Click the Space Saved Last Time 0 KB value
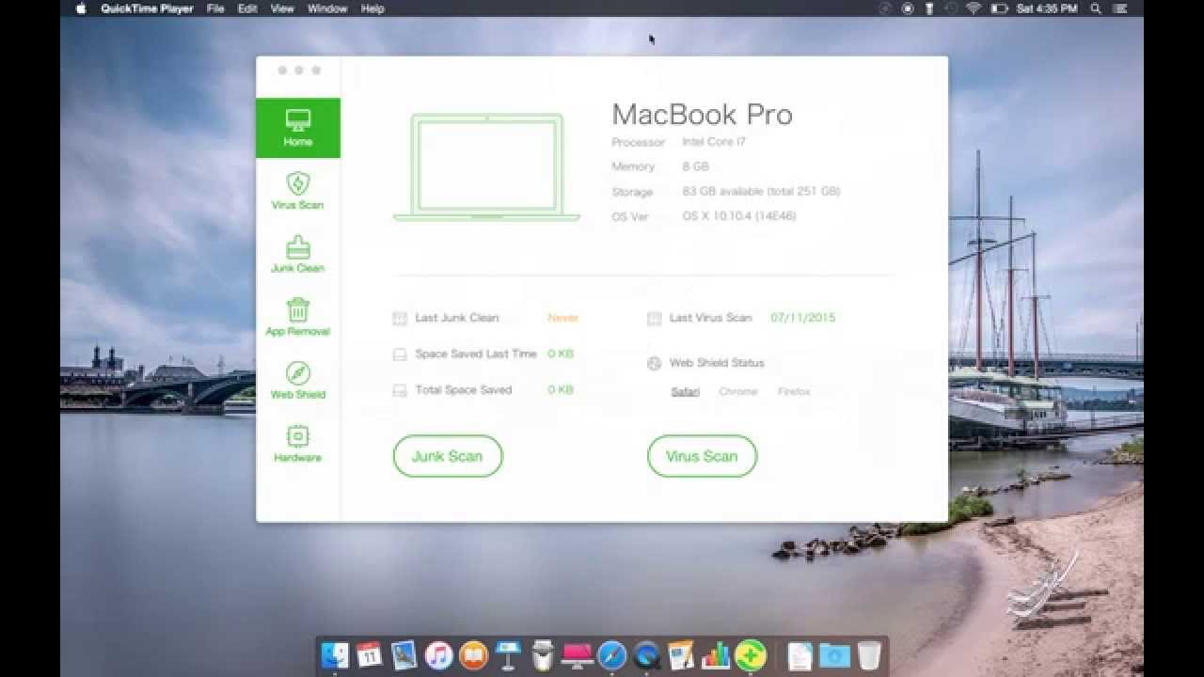 click(x=561, y=354)
